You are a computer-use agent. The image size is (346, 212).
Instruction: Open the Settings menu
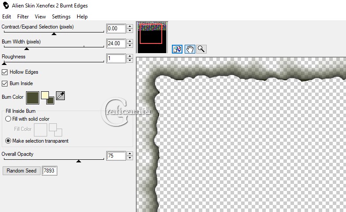coord(61,17)
